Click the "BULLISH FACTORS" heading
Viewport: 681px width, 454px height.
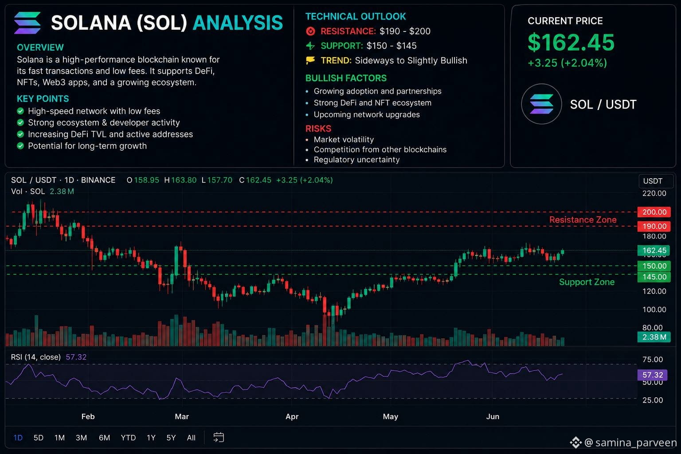click(346, 78)
